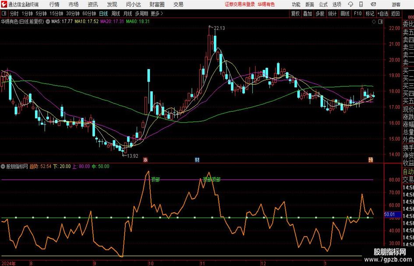Switch to 5分钟 period

pyautogui.click(x=41, y=14)
